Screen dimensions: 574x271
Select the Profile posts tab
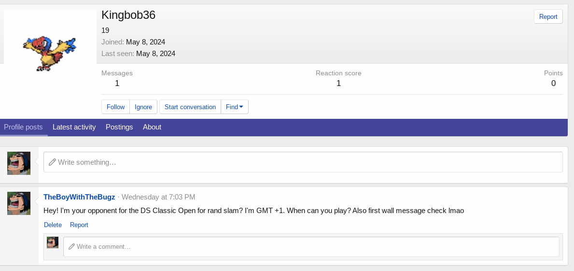tap(23, 127)
